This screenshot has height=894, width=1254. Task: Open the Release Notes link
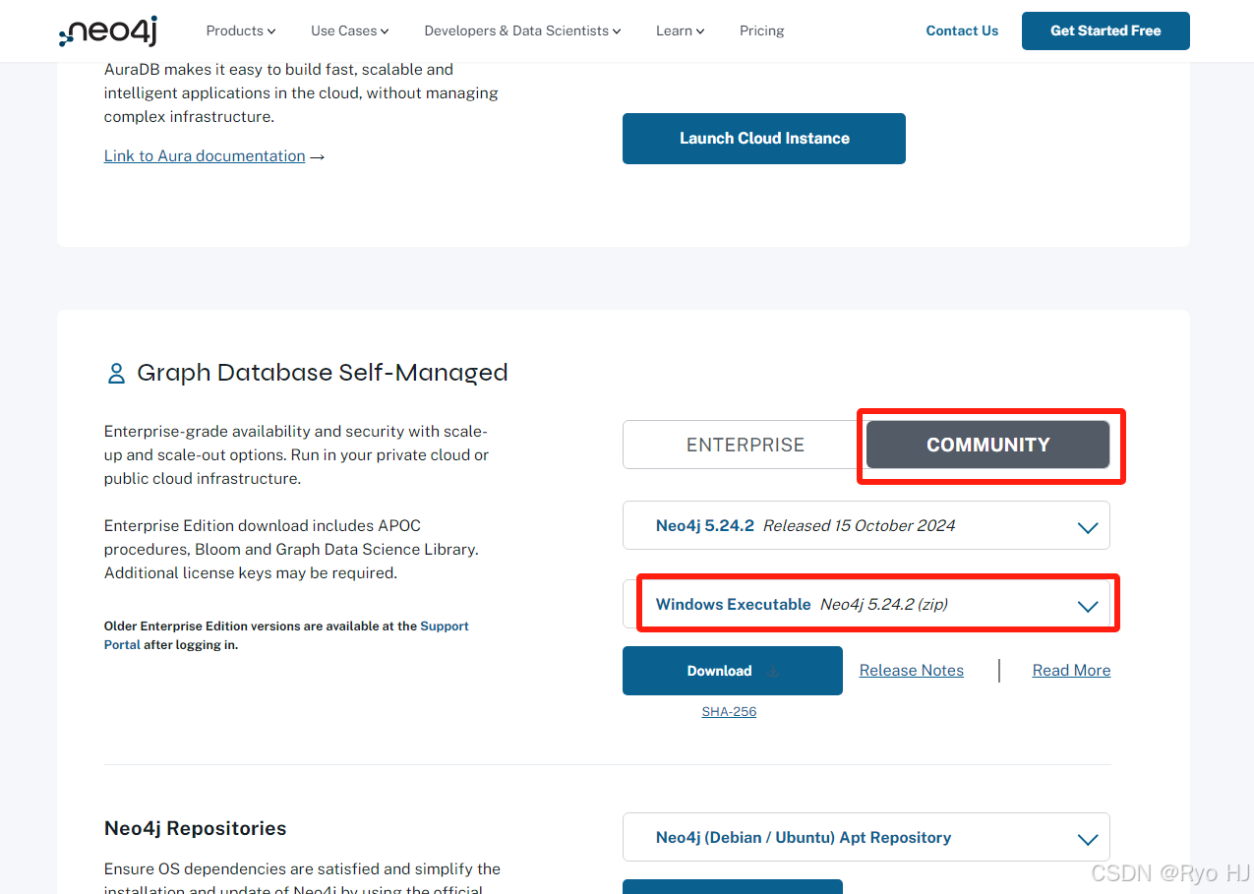911,670
